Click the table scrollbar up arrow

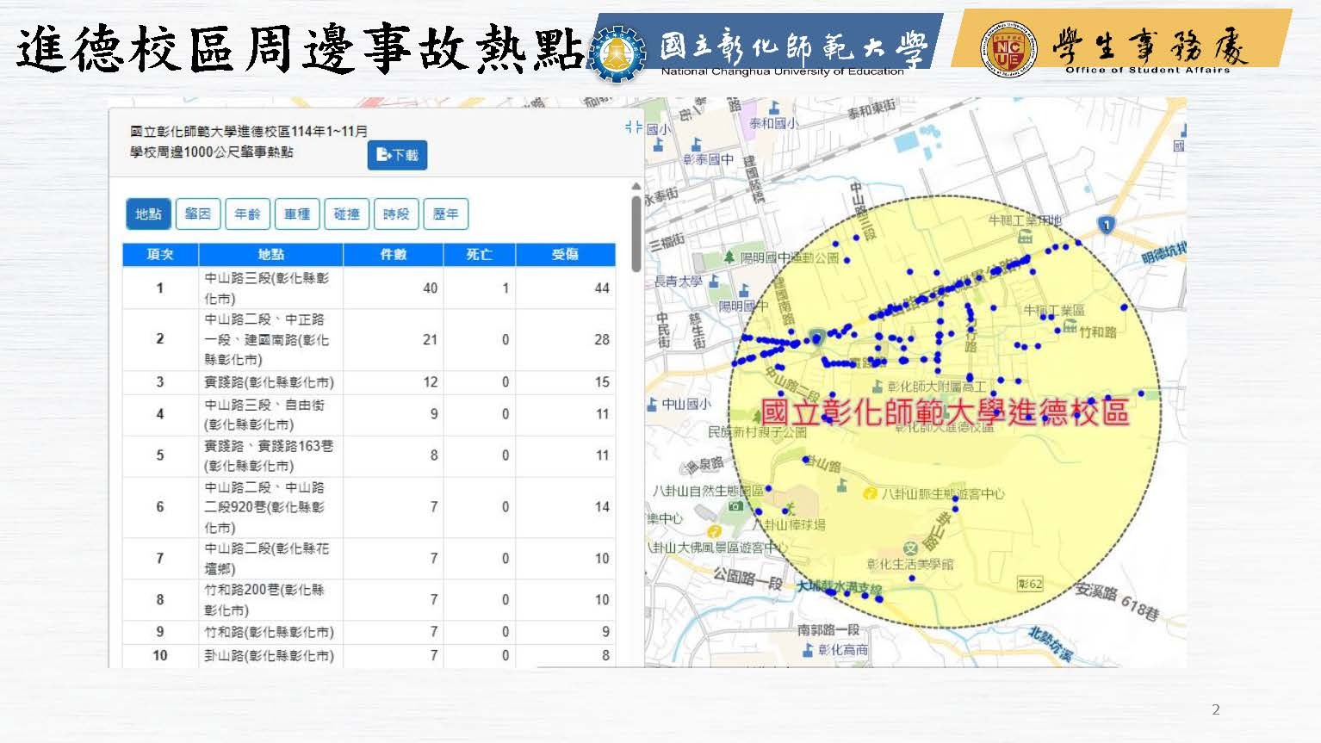click(x=636, y=186)
